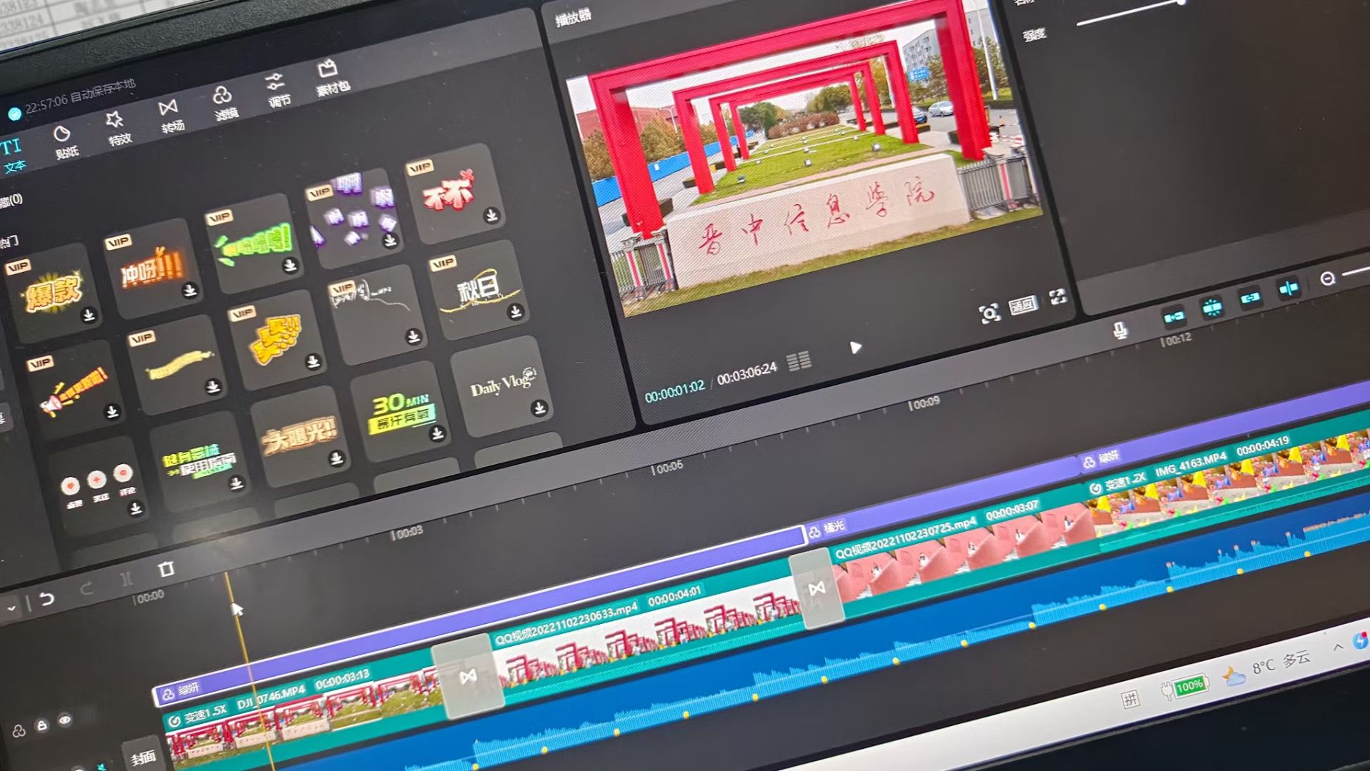Select the 秋日 text template
The image size is (1370, 771).
click(x=477, y=291)
